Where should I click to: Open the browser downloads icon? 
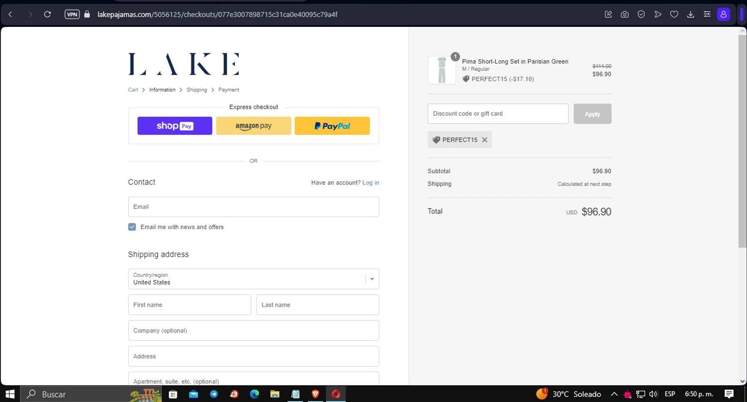point(690,14)
